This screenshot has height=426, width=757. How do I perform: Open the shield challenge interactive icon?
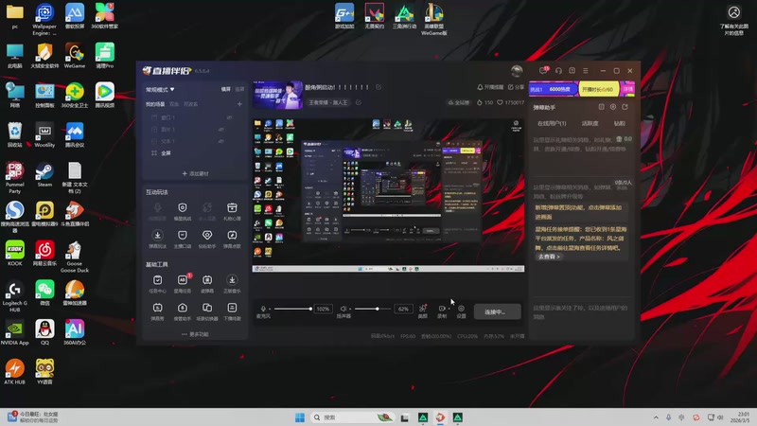pyautogui.click(x=183, y=207)
